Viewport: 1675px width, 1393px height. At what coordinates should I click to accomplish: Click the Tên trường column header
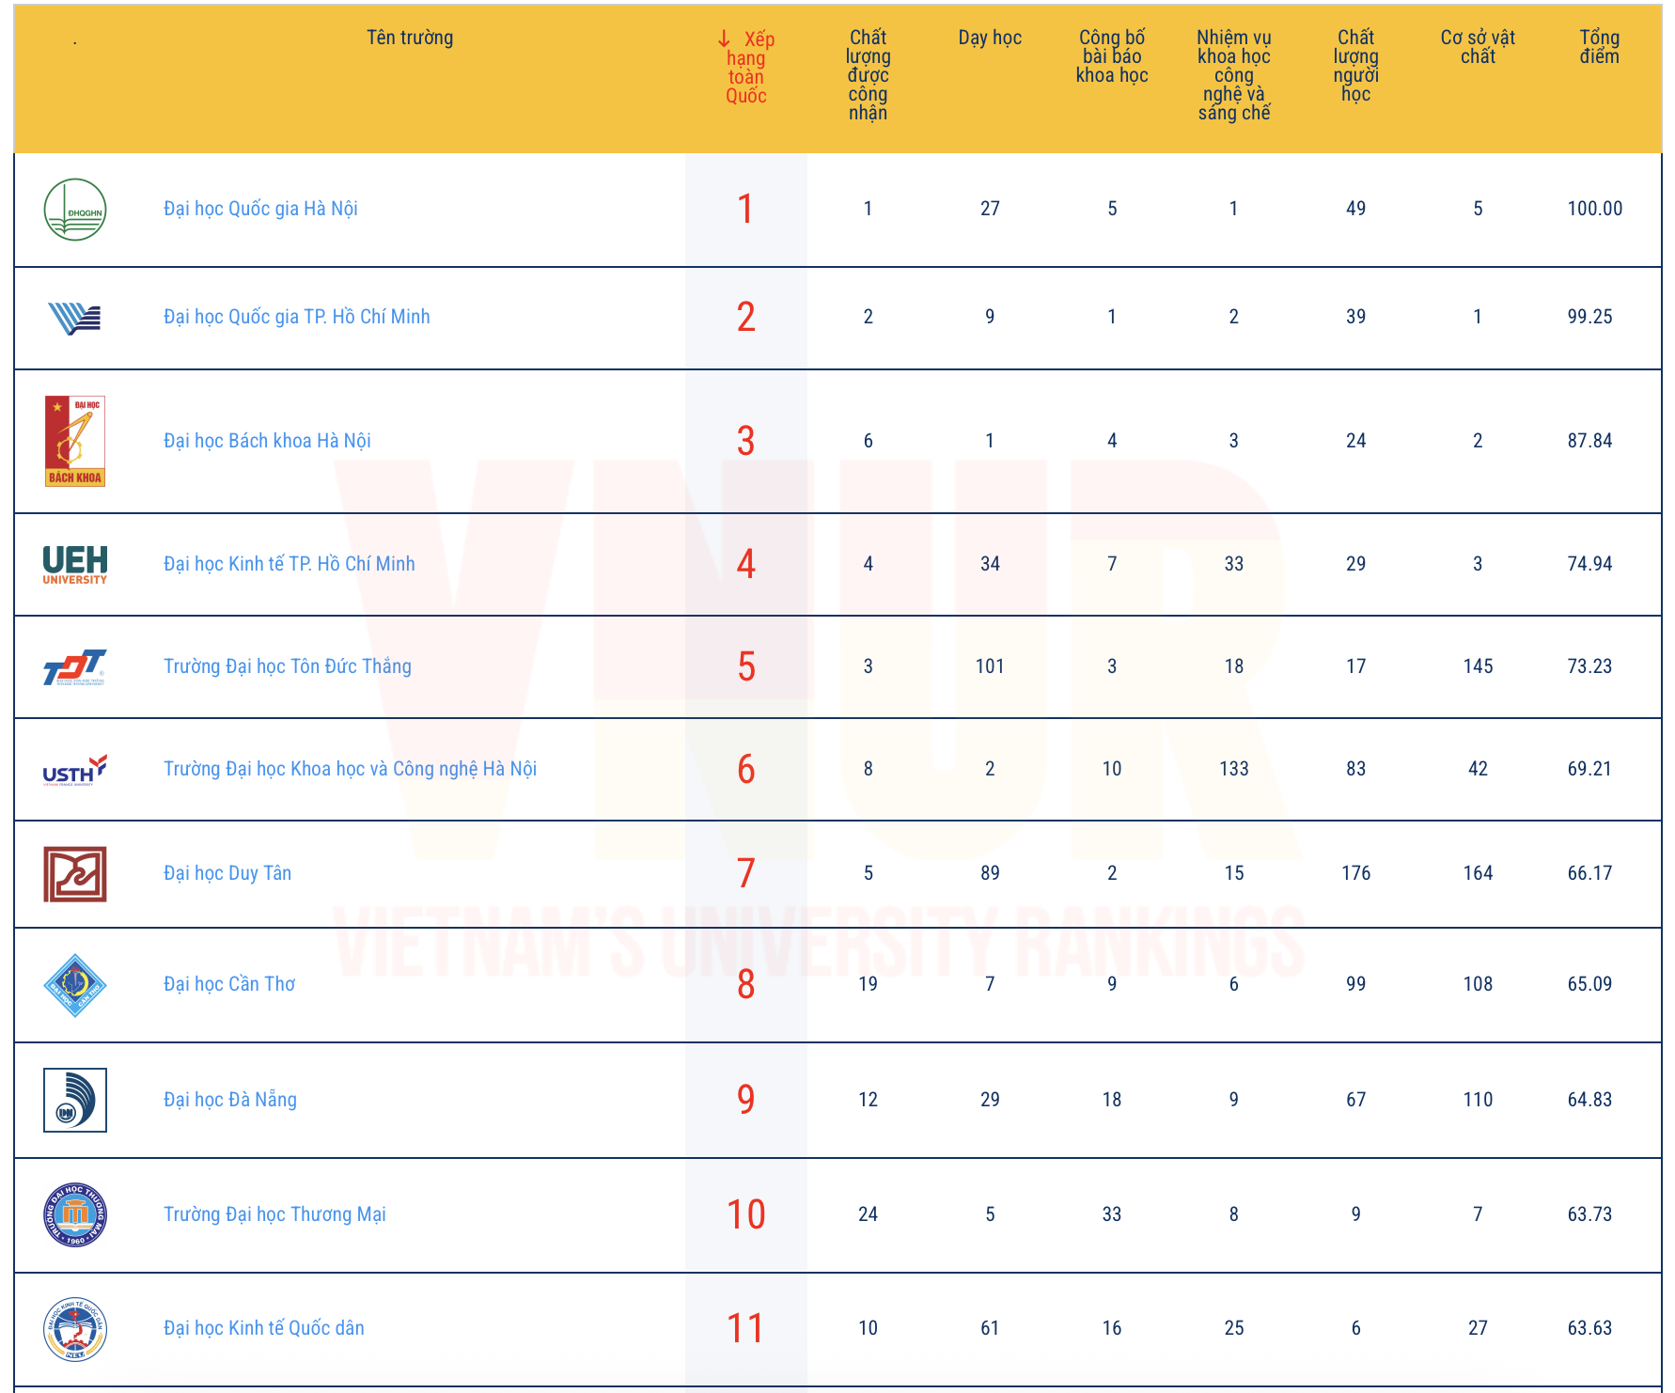tap(410, 39)
